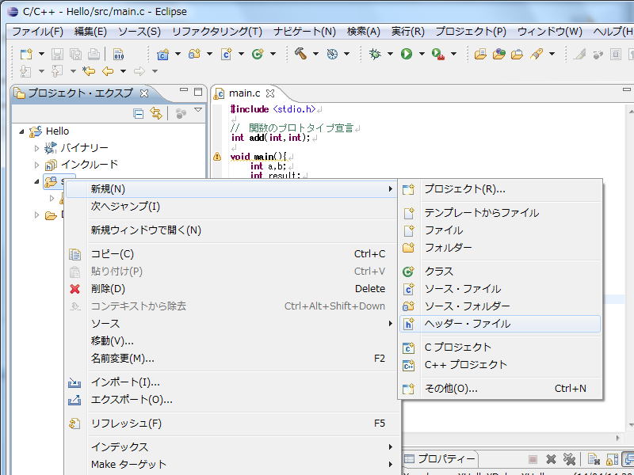The height and width of the screenshot is (475, 634).
Task: Click Collapse All icon in Project Explorer
Action: [139, 114]
